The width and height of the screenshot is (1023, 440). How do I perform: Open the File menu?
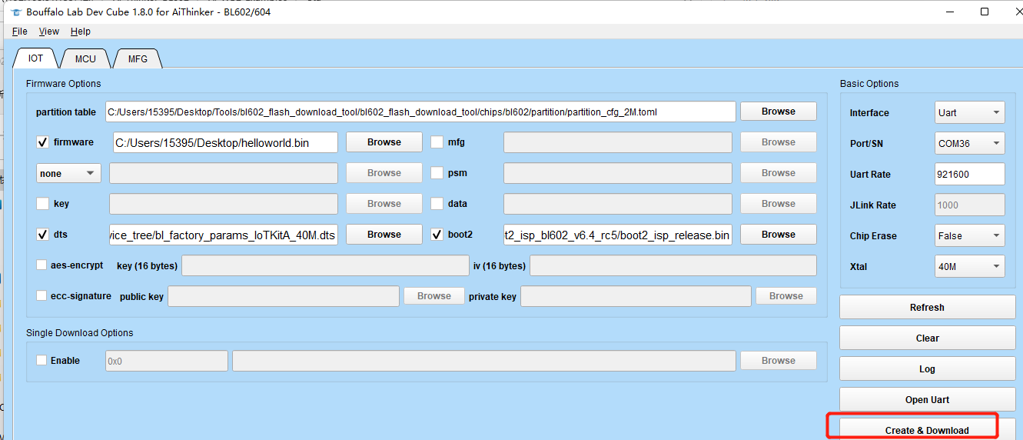[x=19, y=32]
